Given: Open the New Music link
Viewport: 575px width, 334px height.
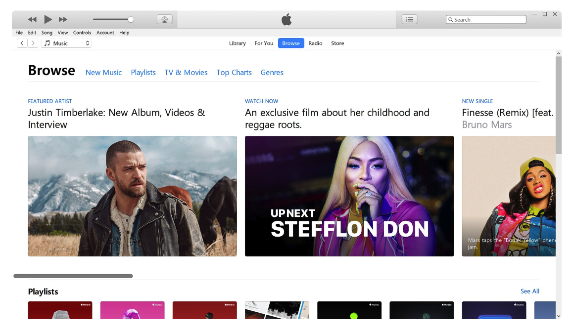Looking at the screenshot, I should tap(103, 73).
